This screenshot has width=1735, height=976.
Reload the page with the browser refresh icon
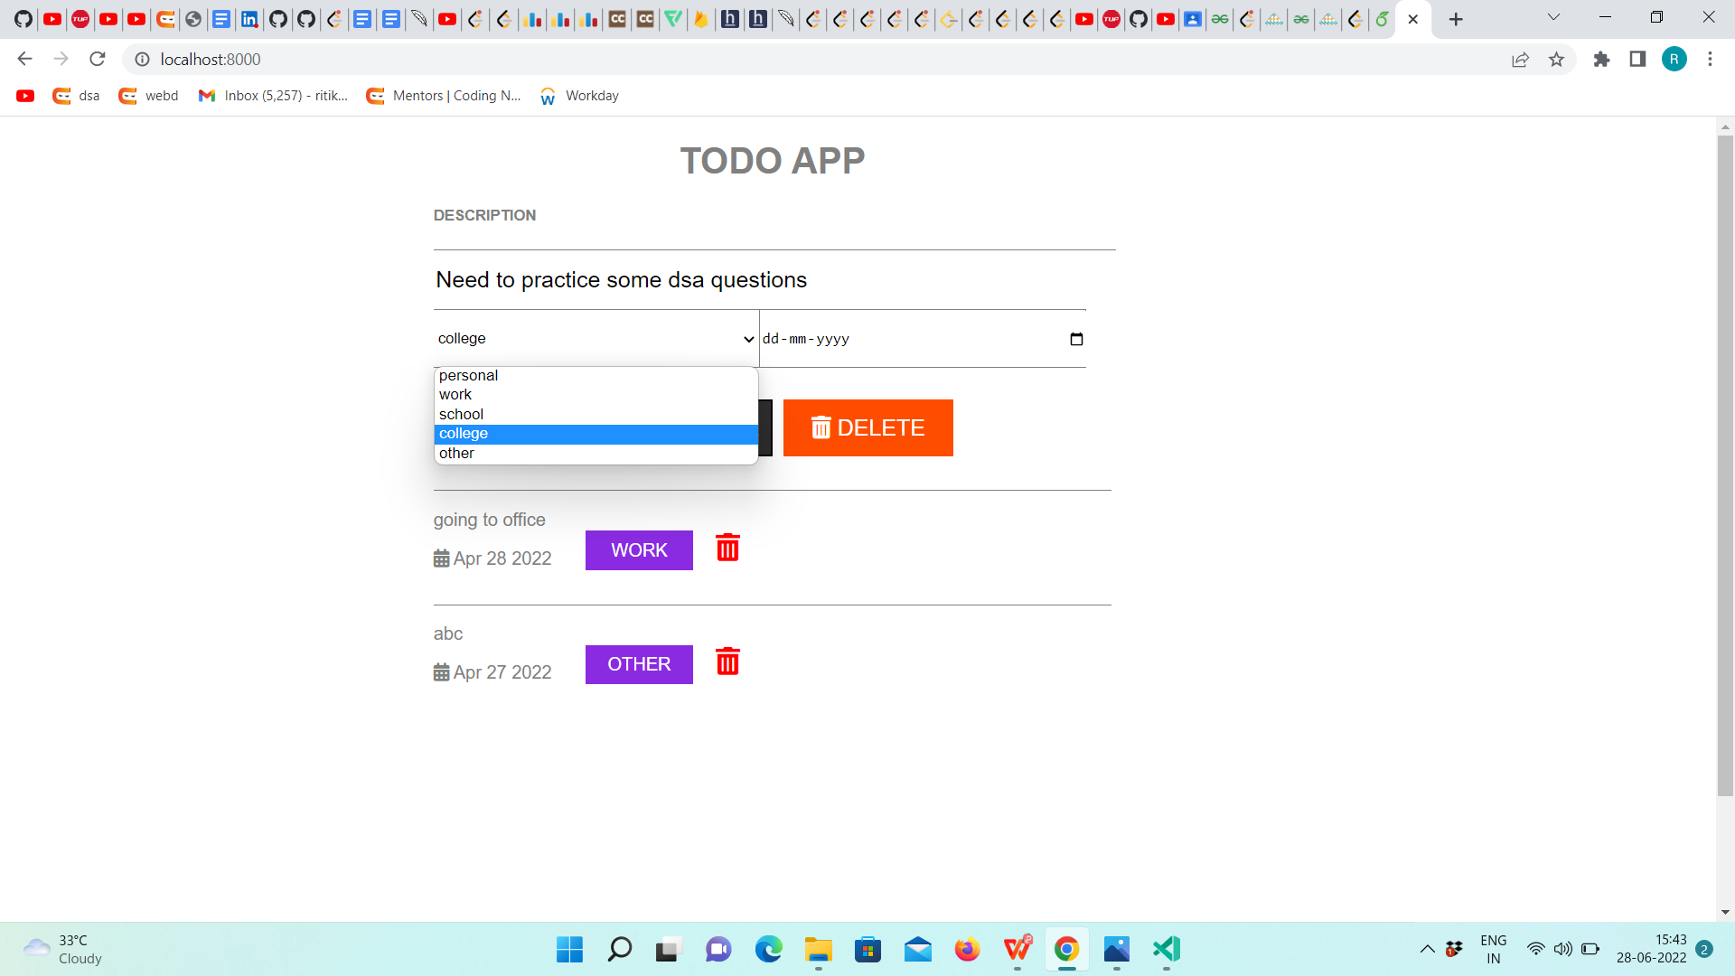(x=98, y=60)
